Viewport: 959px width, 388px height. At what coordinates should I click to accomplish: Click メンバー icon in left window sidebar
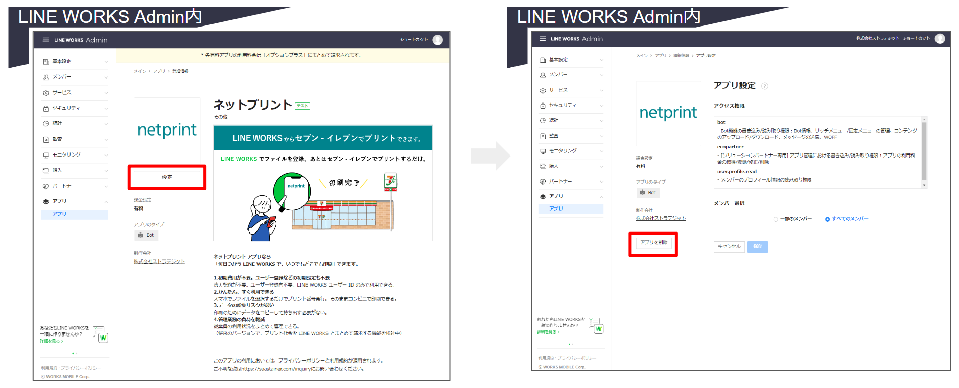click(46, 77)
